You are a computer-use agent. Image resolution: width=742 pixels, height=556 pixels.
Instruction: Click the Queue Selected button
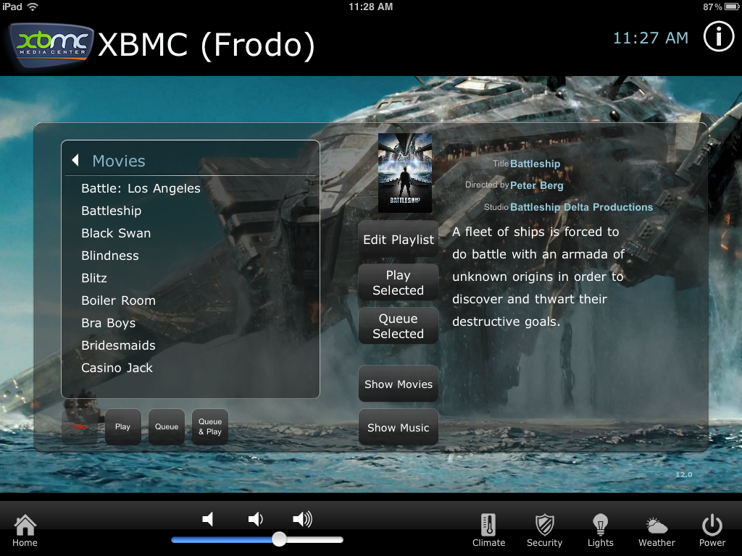399,326
